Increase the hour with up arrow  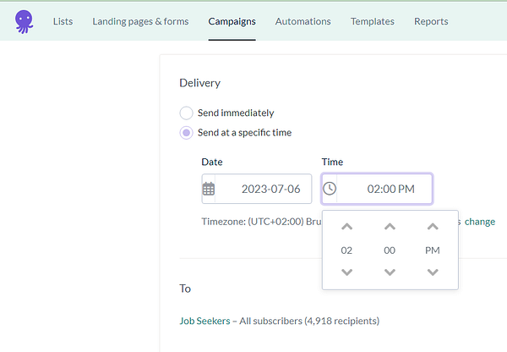pyautogui.click(x=346, y=227)
